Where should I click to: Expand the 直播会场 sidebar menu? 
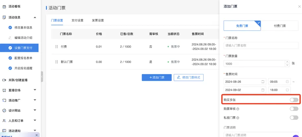35,90
